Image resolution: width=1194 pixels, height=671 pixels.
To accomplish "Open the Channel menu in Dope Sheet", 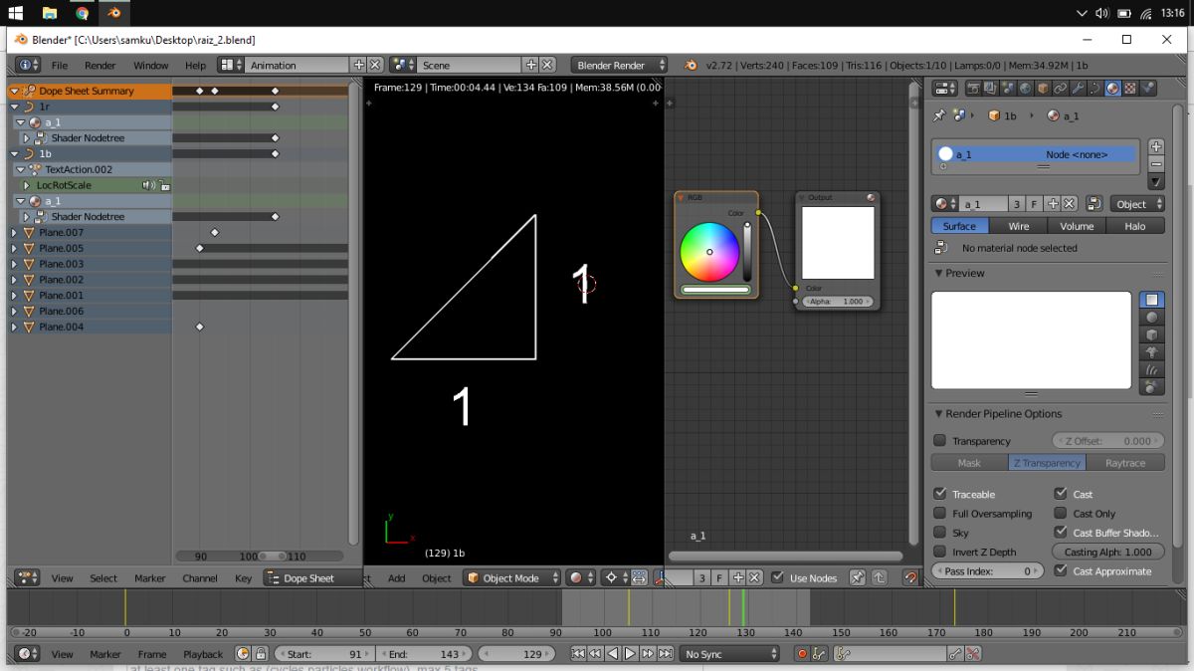I will tap(200, 577).
